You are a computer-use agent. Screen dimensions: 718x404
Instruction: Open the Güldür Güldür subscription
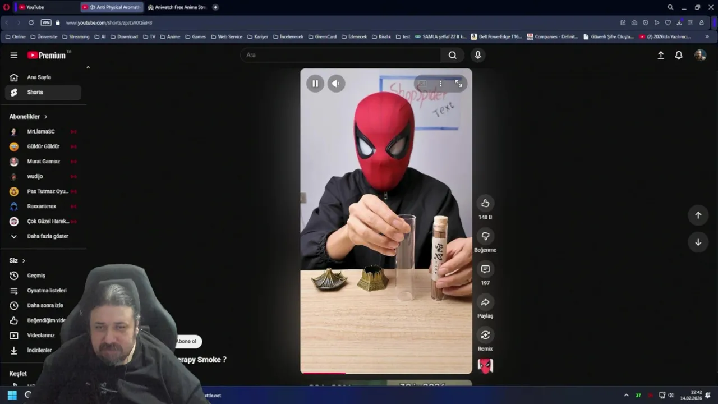pos(43,146)
